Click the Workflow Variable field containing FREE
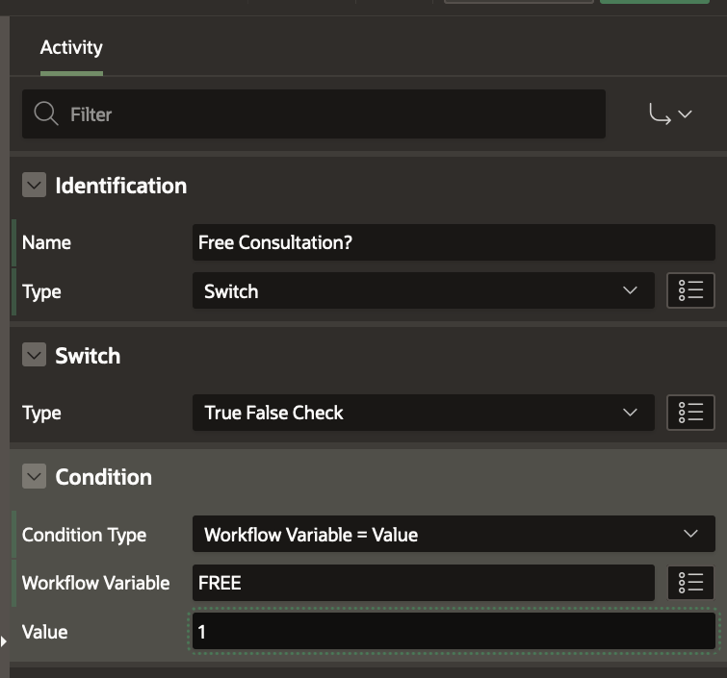The image size is (727, 678). (424, 583)
